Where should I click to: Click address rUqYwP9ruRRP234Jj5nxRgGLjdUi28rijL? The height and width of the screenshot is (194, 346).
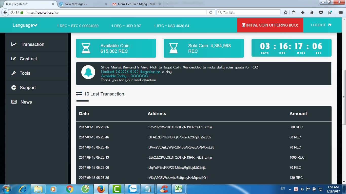[x=177, y=167]
